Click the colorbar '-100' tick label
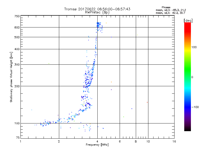Image resolution: width=205 pixels, height=154 pixels. (x=195, y=107)
